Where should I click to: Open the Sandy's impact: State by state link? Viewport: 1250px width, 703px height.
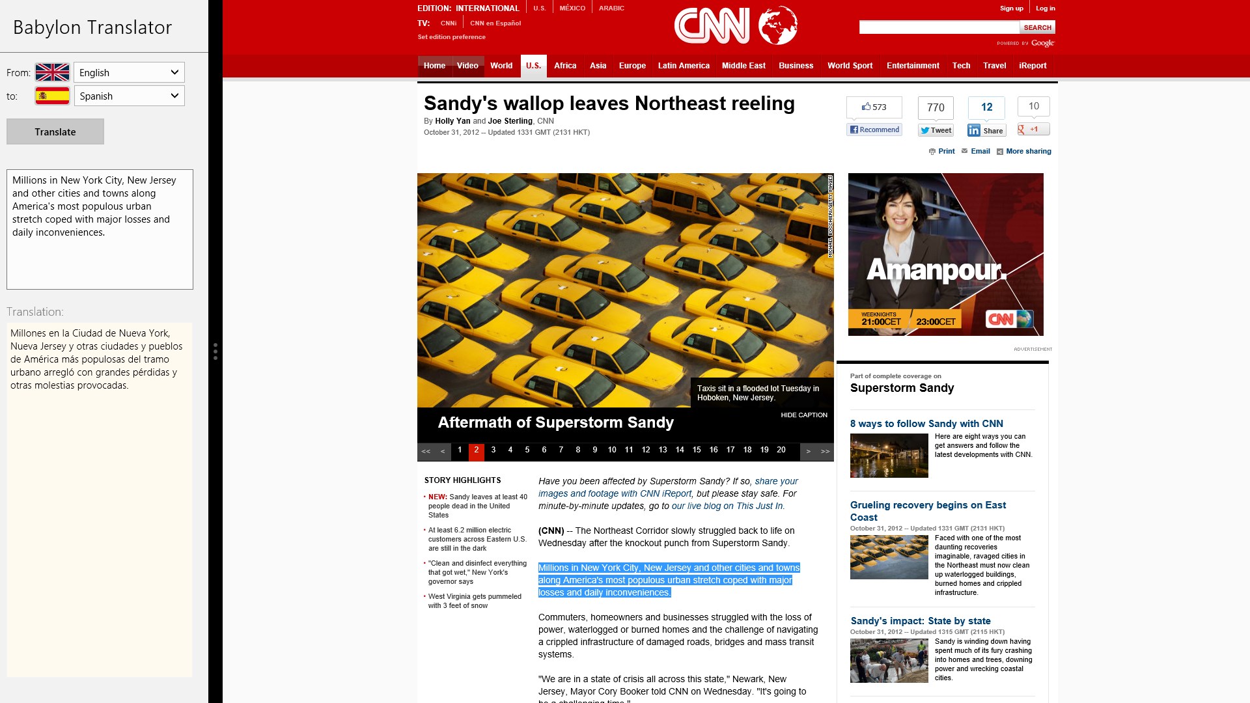coord(920,621)
